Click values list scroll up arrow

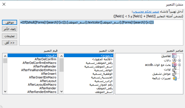pos(5,56)
